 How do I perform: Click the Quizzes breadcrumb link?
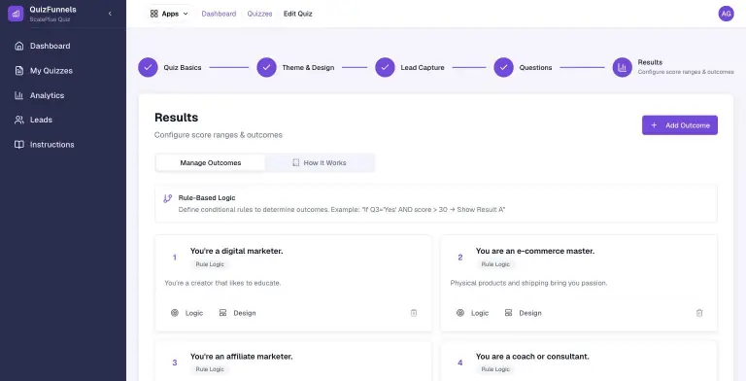coord(259,14)
